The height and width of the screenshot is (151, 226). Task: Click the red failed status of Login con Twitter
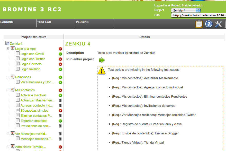[60, 59]
